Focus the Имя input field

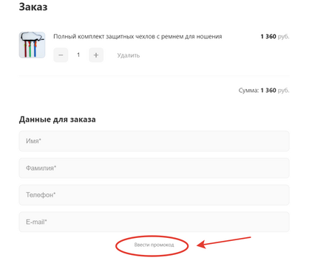154,141
